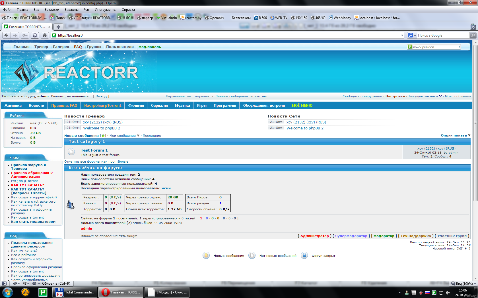Launch AIMP from the taskbar
This screenshot has width=478, height=298.
[25, 292]
